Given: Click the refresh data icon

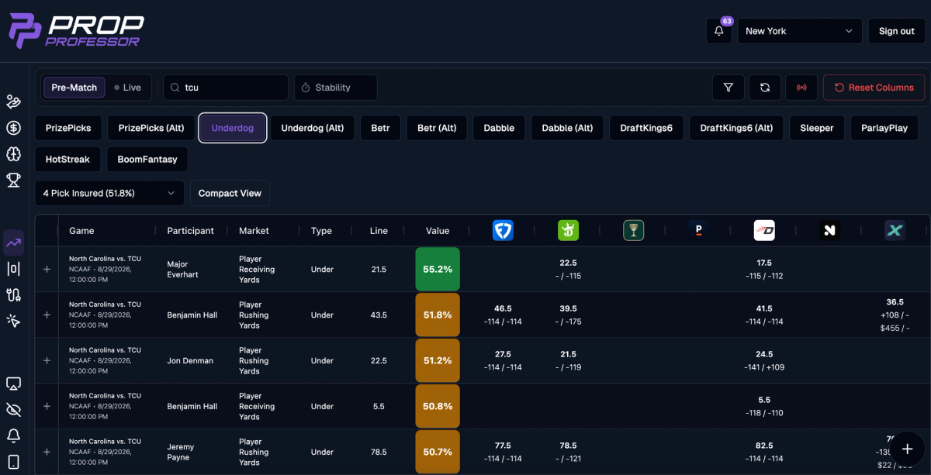Looking at the screenshot, I should click(765, 88).
